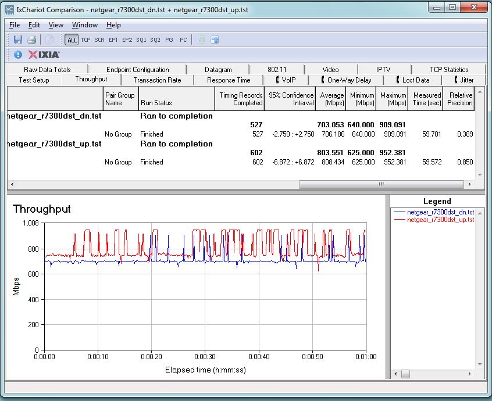Select the Throughput tab
The width and height of the screenshot is (492, 401).
(x=91, y=79)
